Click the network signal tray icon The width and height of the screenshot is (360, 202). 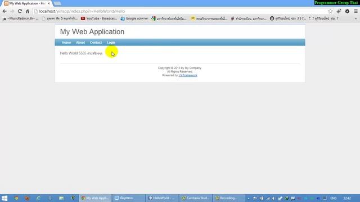point(268,198)
